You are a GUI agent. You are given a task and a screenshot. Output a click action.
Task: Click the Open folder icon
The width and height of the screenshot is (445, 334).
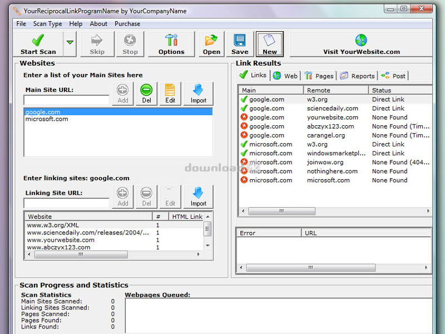coord(211,44)
